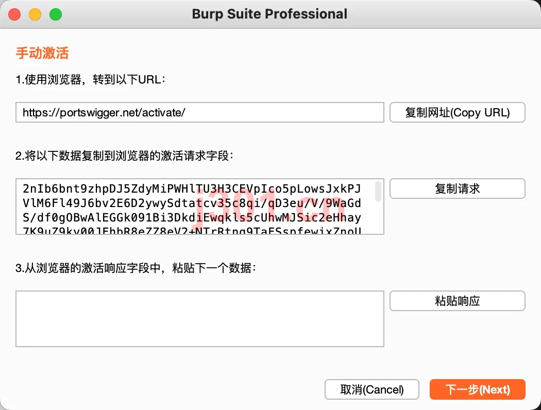Click the empty activation response text area
This screenshot has width=541, height=410.
tap(200, 319)
